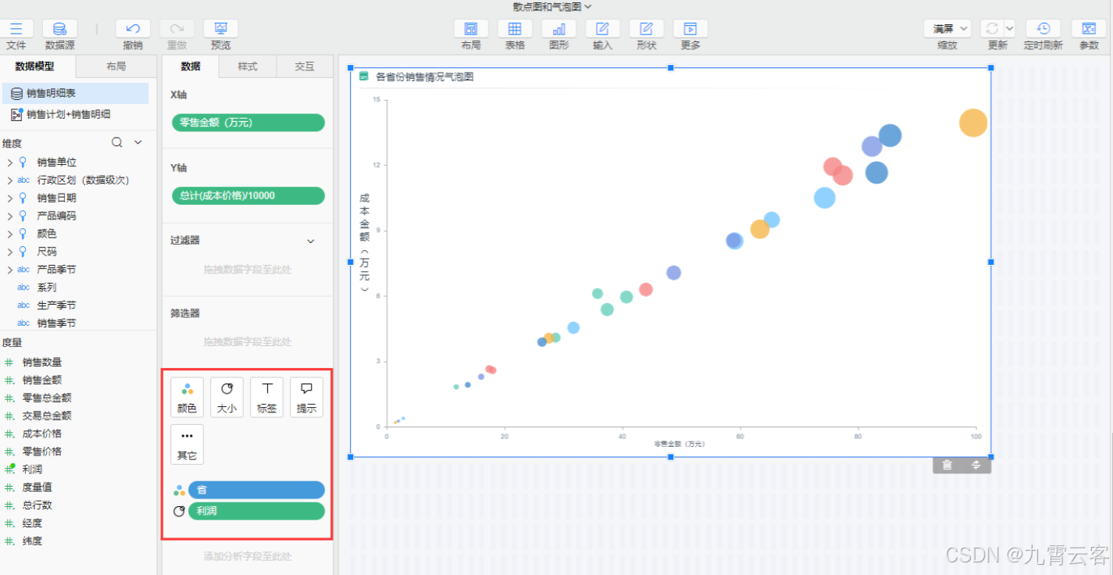The image size is (1113, 575).
Task: Select the 总行数 measure
Action: (x=37, y=505)
